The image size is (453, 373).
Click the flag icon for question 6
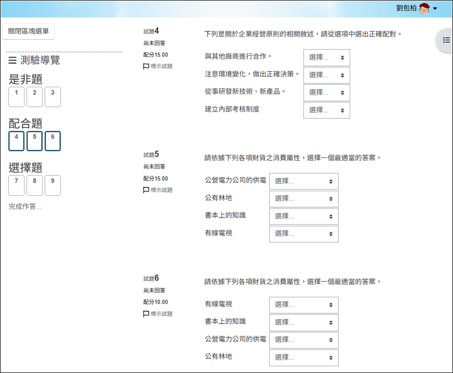coord(146,314)
